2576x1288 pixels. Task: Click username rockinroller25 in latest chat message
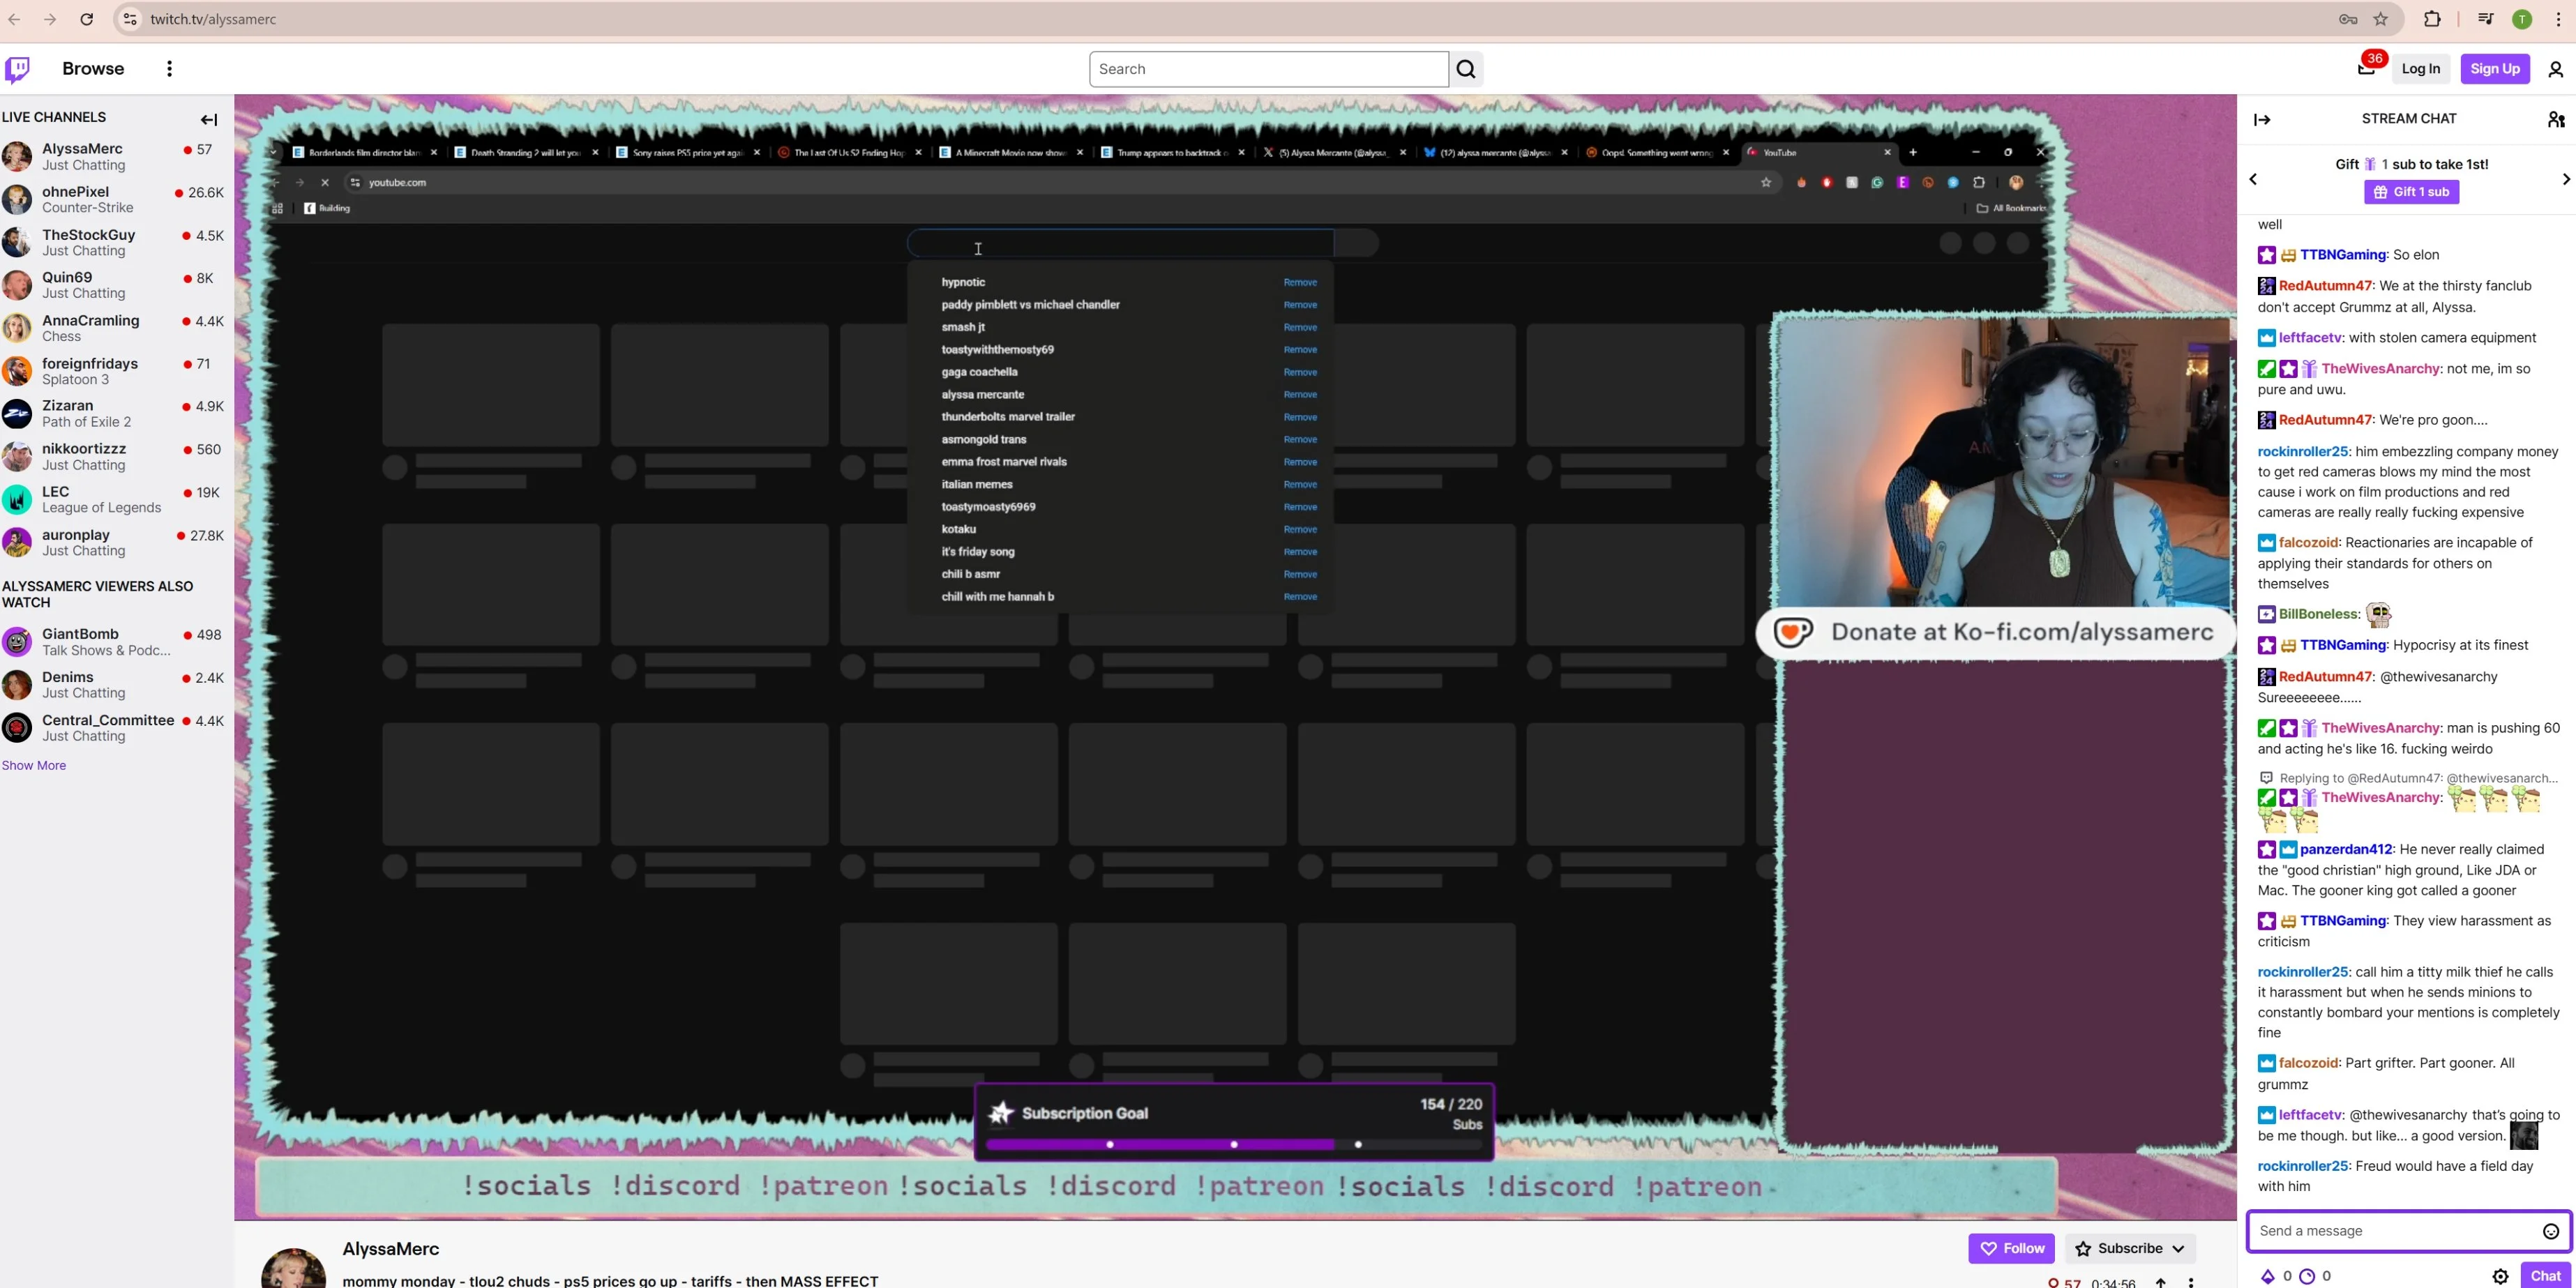[2302, 1166]
